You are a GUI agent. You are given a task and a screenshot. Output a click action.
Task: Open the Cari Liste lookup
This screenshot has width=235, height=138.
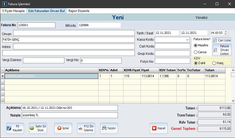(222, 40)
